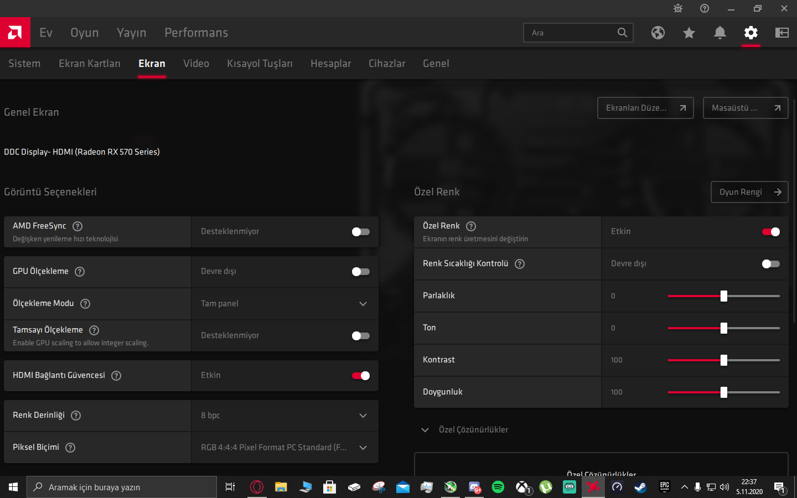
Task: Open Task View from taskbar
Action: (x=230, y=487)
